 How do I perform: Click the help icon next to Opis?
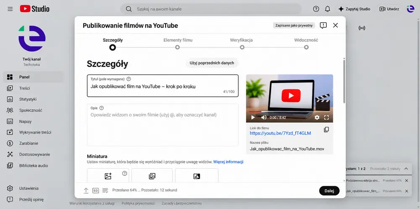coord(101,108)
